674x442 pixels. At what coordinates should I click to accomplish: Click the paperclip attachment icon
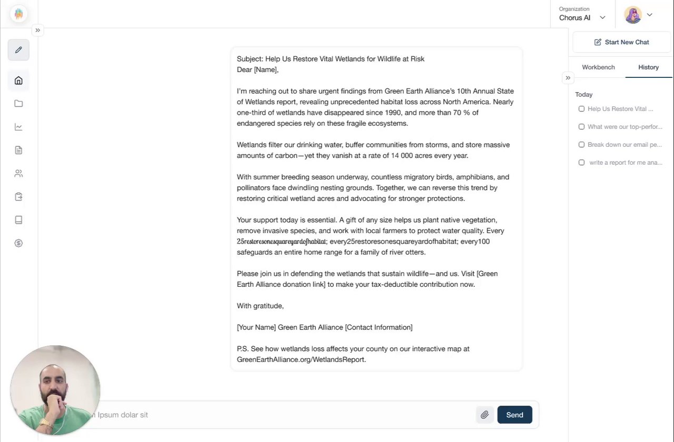point(484,415)
